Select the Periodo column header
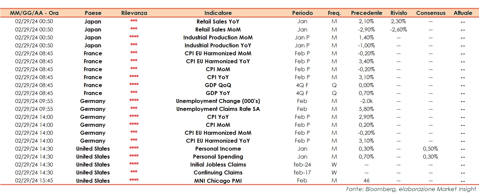The image size is (479, 193). point(302,13)
